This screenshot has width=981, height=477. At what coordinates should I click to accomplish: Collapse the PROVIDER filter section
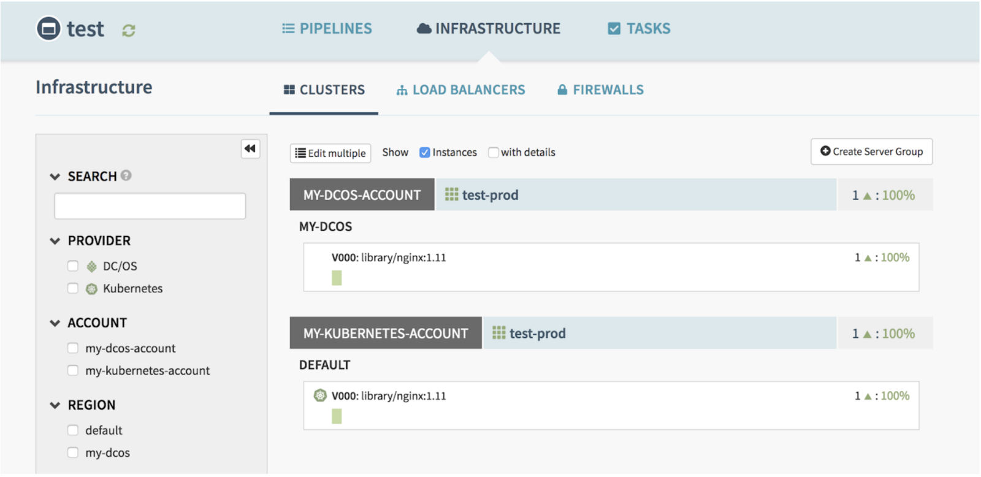(55, 241)
